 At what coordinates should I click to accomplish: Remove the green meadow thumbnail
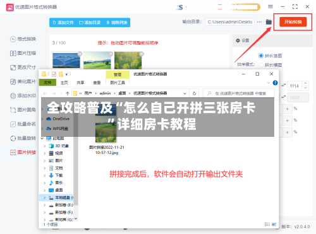tap(111, 54)
